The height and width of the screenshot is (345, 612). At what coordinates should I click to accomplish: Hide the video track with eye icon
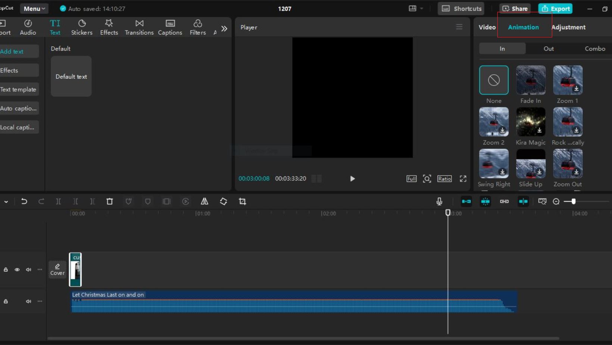pyautogui.click(x=17, y=270)
